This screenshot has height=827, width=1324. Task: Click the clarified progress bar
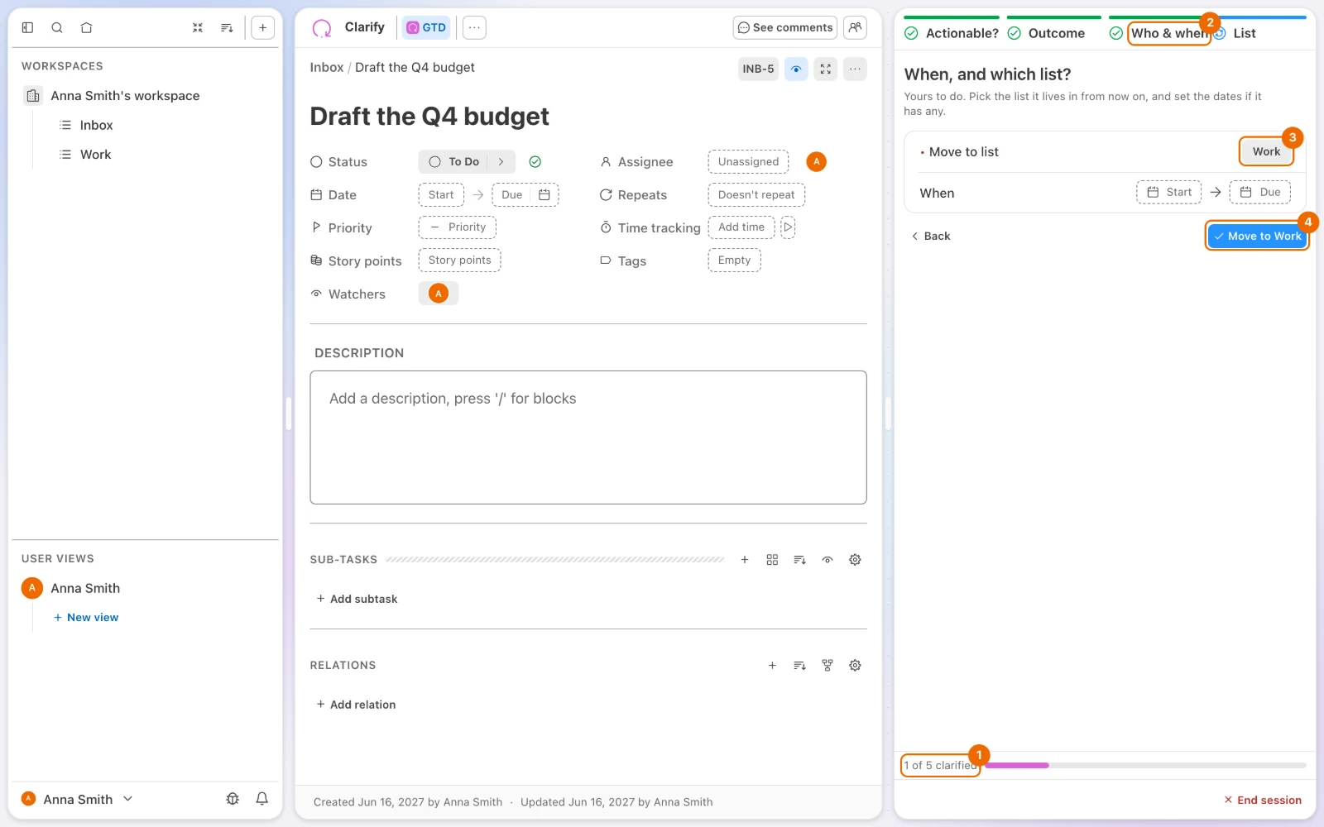(x=1145, y=766)
